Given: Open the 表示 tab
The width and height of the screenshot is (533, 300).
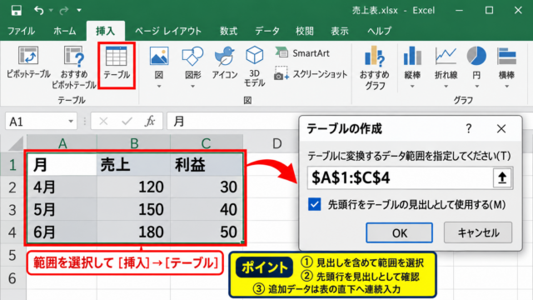Looking at the screenshot, I should click(340, 32).
